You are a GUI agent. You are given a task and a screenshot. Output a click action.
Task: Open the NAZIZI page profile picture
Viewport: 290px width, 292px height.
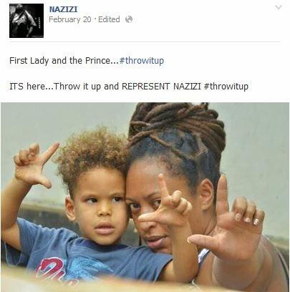coord(26,21)
